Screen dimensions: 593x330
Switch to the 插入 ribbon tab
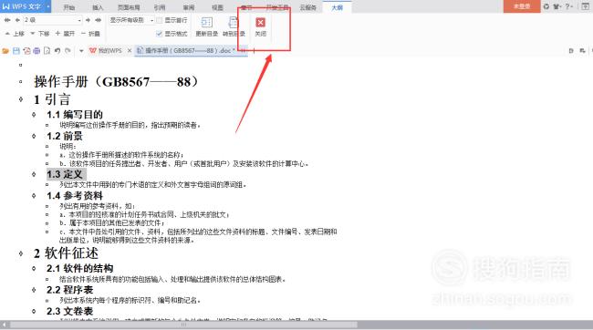coord(98,7)
